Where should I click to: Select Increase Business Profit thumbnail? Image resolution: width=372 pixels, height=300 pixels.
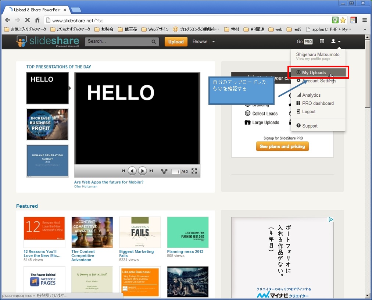(47, 124)
